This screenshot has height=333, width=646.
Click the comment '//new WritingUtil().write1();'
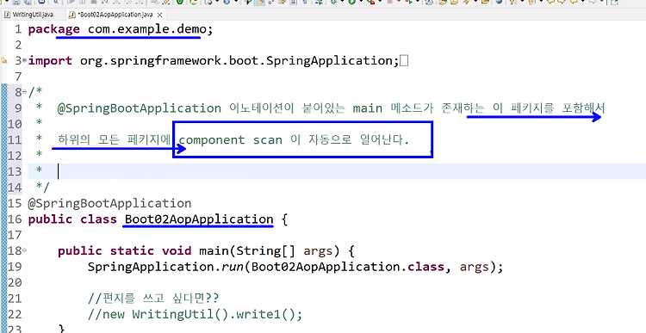click(x=195, y=314)
